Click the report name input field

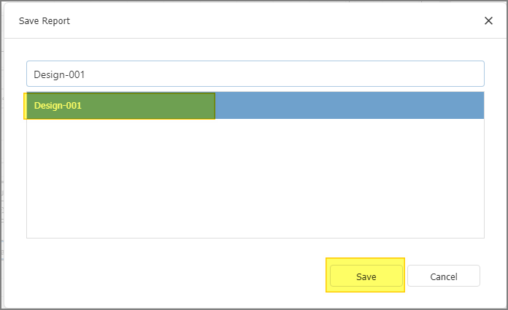255,74
